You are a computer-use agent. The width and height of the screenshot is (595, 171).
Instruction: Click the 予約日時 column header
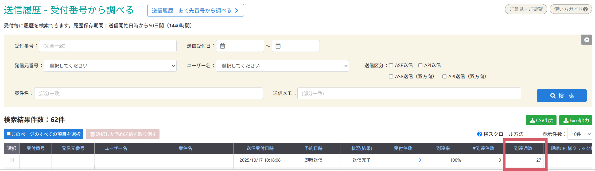click(313, 148)
